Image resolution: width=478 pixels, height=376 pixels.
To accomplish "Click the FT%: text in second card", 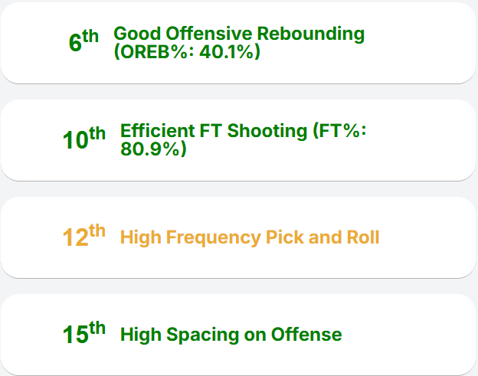I will click(340, 131).
